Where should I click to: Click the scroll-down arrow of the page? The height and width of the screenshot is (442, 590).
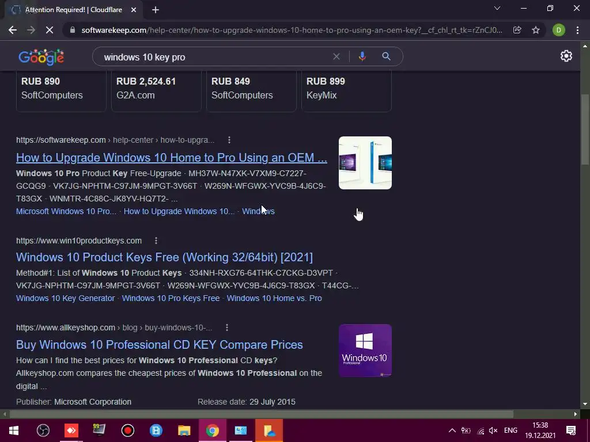tap(585, 404)
